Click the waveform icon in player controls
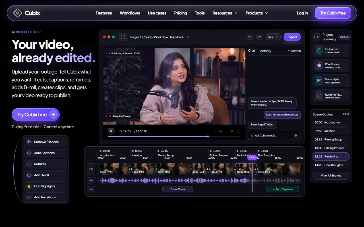The image size is (364, 227). [231, 131]
